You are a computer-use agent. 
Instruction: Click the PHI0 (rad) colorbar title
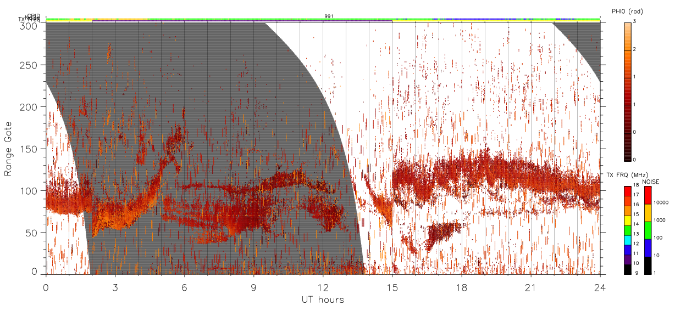tap(627, 11)
